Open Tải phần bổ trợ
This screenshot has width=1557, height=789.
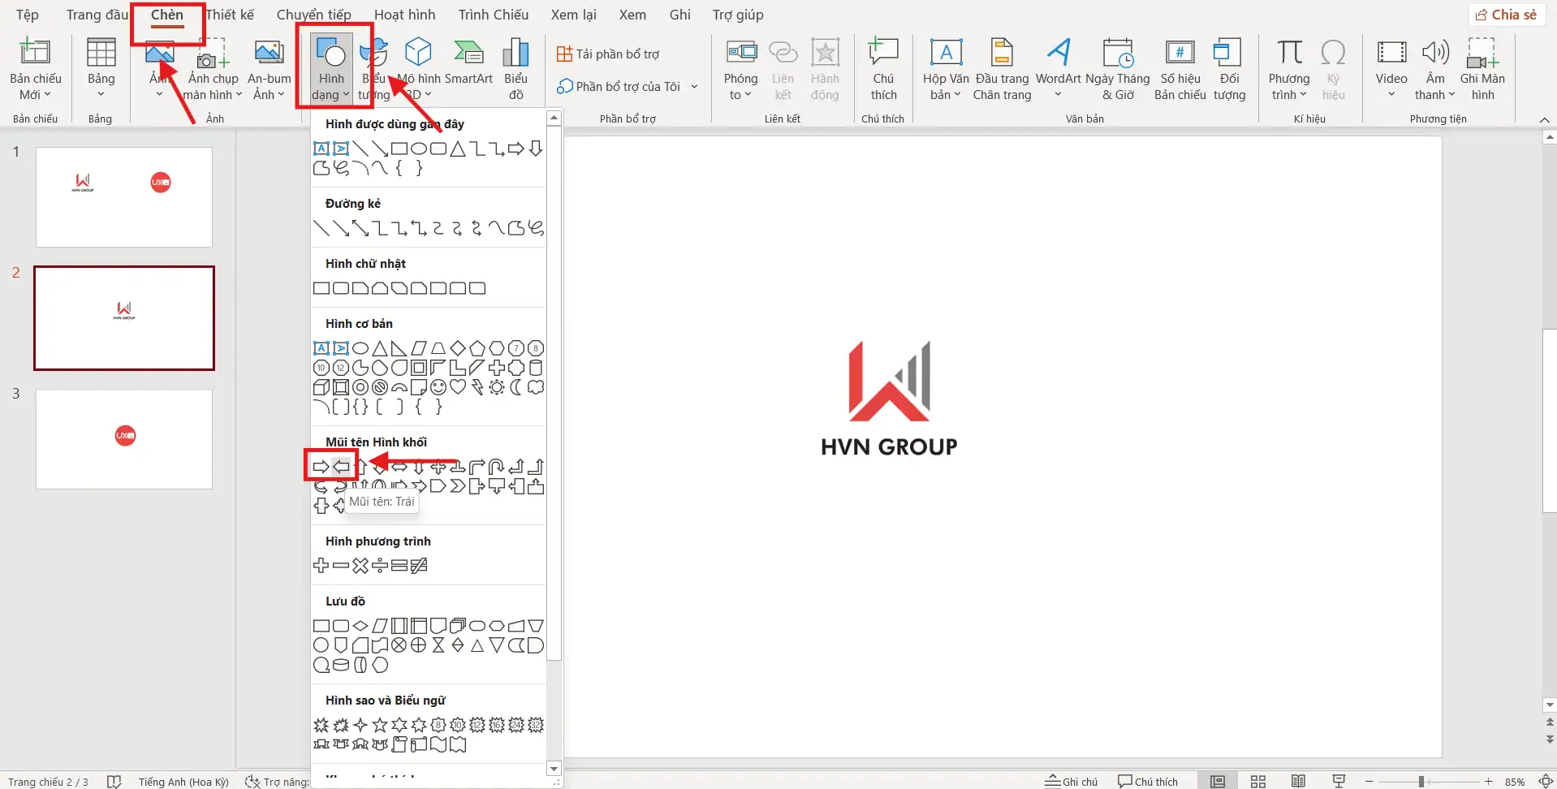(610, 54)
